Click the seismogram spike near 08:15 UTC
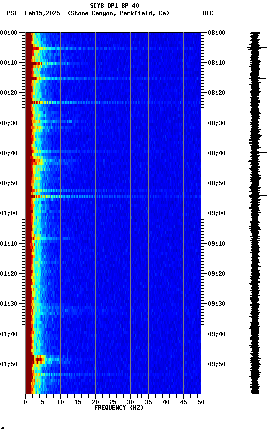 (258, 79)
